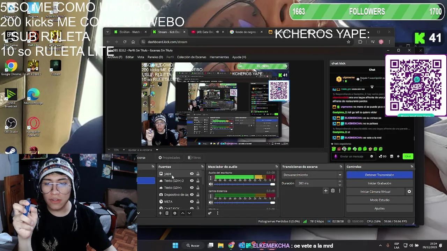Screen dimensions: 447x251
Task: Open the Vista menu
Action: pos(140,57)
